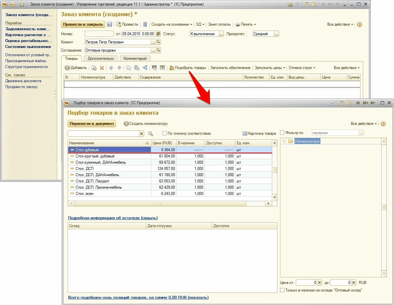Image resolution: width=394 pixels, height=305 pixels.
Task: Click magnifier icon next to Клиент field
Action: click(158, 42)
